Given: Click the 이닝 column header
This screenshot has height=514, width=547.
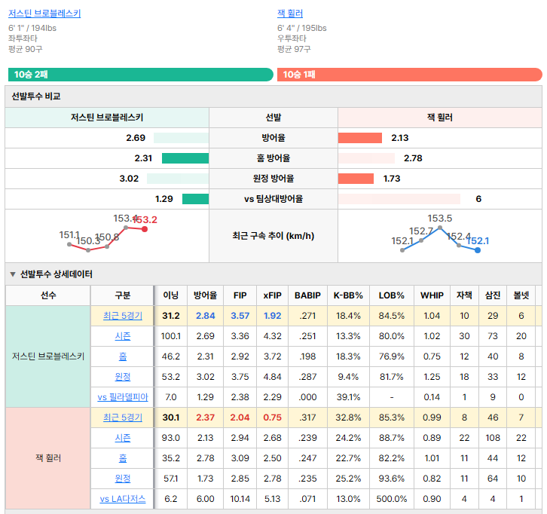Looking at the screenshot, I should 170,295.
